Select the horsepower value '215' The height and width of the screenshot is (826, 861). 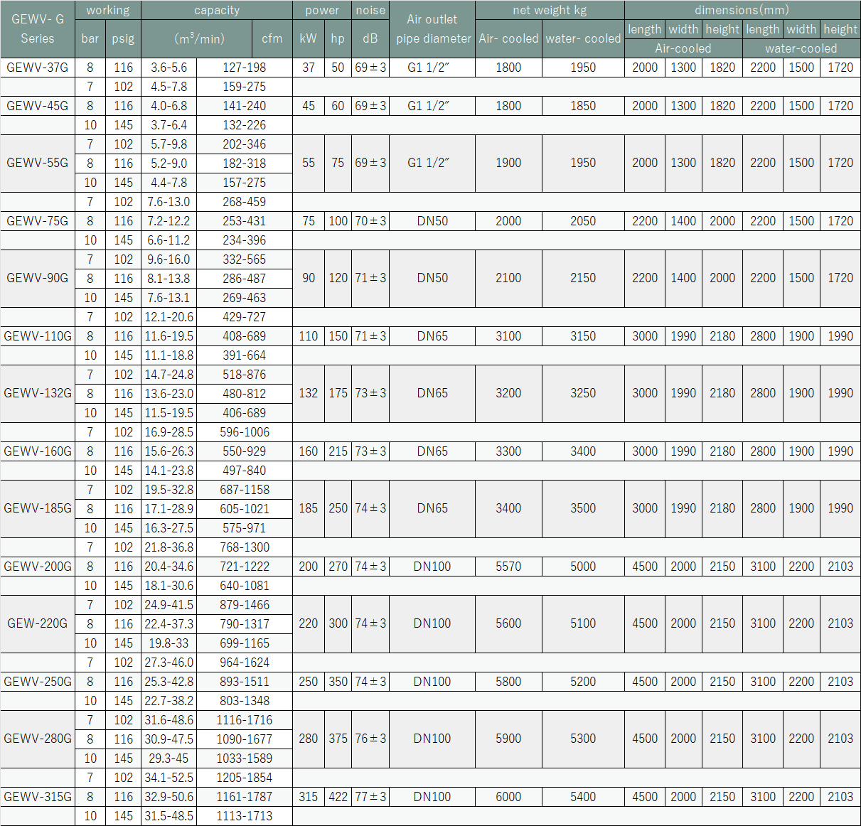[x=338, y=451]
